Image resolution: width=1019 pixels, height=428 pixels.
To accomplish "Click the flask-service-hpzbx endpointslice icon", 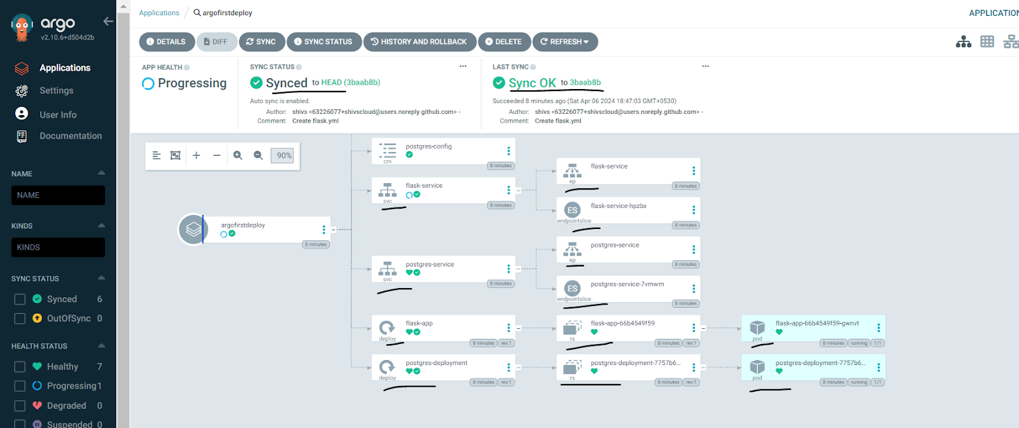I will 573,210.
